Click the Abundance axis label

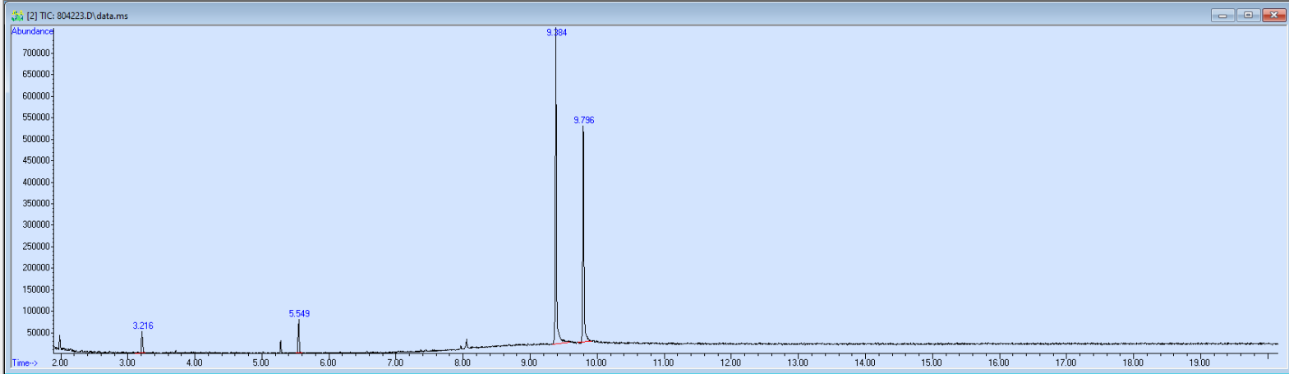pos(32,31)
